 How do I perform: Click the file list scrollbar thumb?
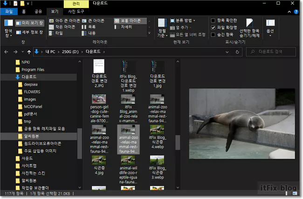(178, 142)
